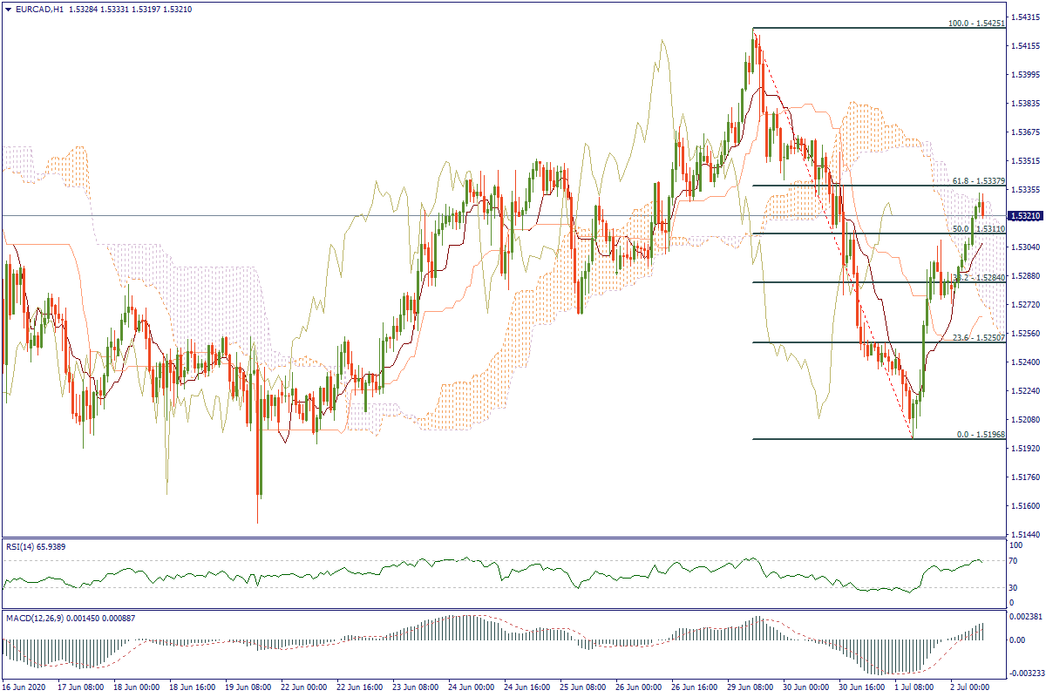Click the 50.0 Fibonacci label at 1.53110
The height and width of the screenshot is (697, 1046).
click(979, 228)
